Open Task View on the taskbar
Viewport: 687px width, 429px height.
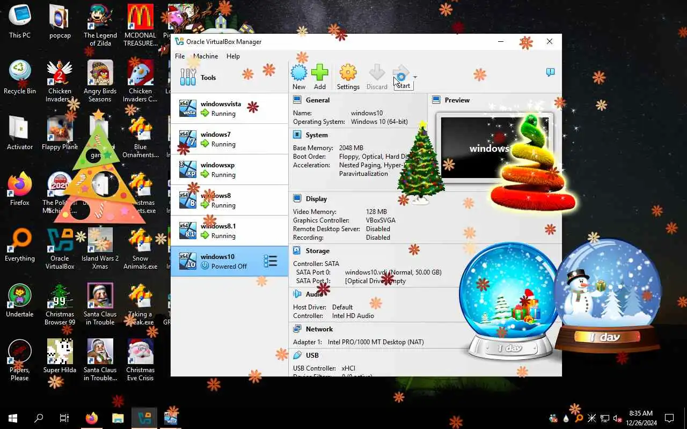[x=64, y=418]
